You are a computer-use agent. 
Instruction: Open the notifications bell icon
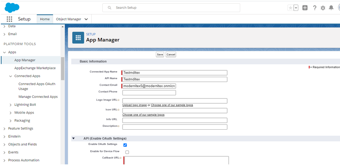click(x=331, y=8)
